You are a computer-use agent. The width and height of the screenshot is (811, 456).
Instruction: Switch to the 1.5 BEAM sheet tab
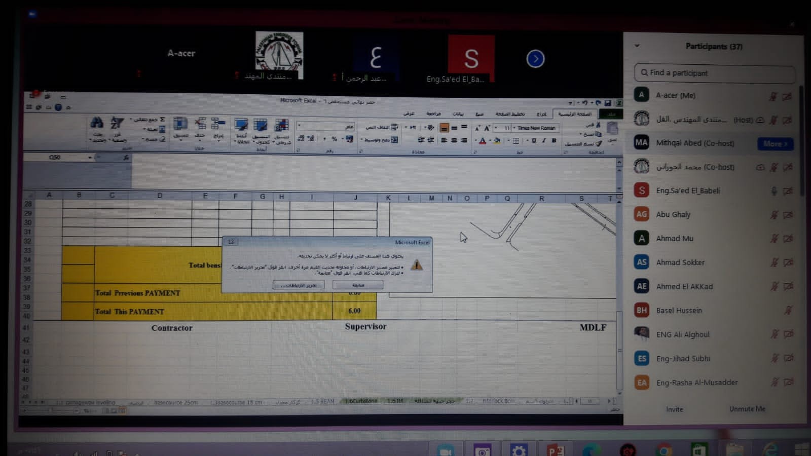323,401
